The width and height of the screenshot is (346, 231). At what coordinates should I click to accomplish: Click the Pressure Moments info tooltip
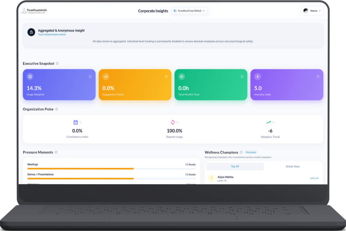coord(56,152)
